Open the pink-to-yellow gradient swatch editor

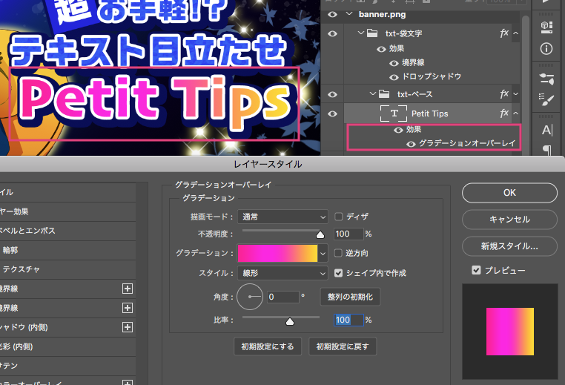pyautogui.click(x=277, y=253)
